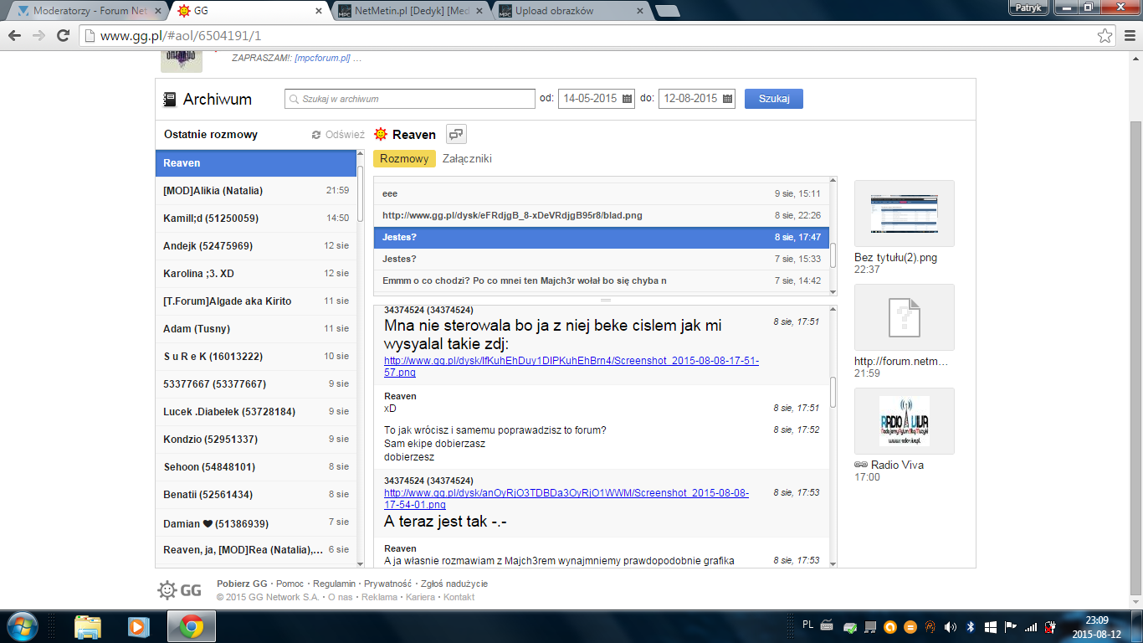
Task: Click the conversations list scrollbar
Action: (361, 193)
